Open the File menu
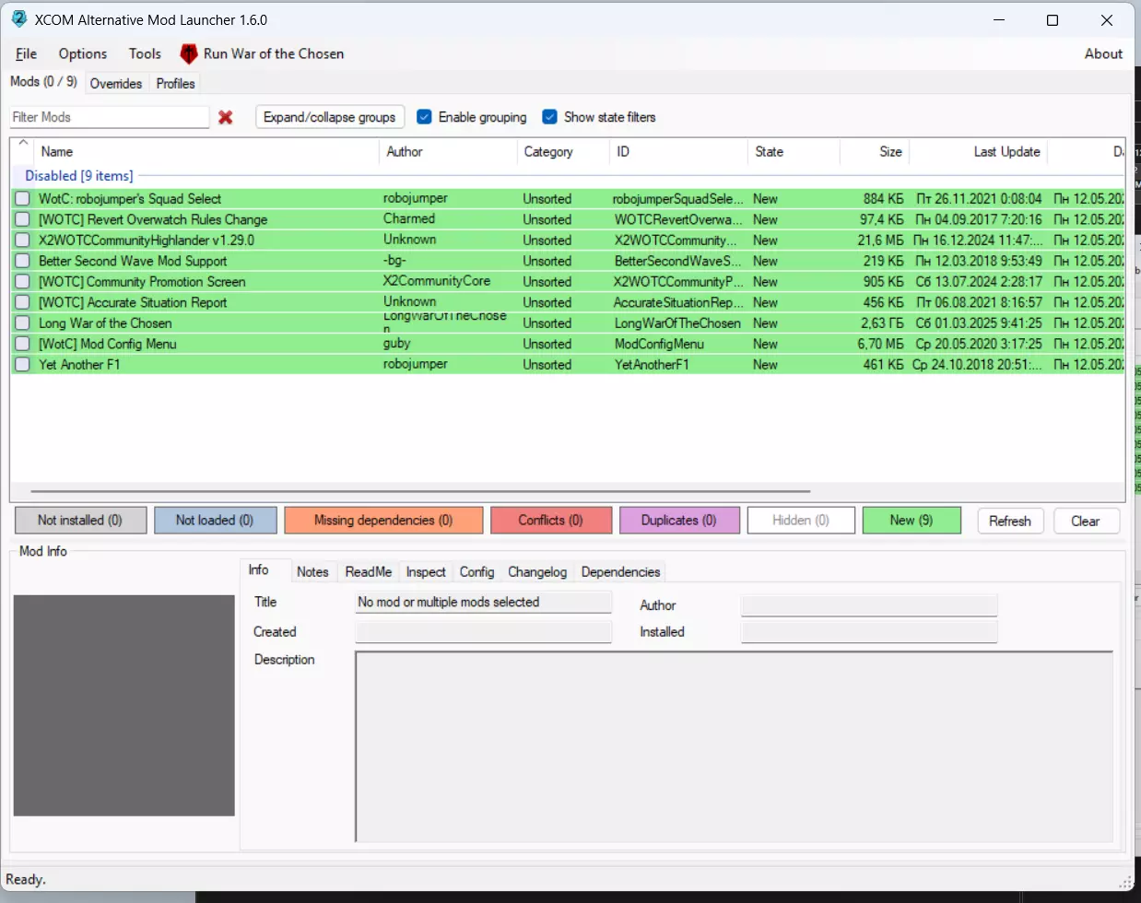The width and height of the screenshot is (1141, 903). [x=27, y=54]
